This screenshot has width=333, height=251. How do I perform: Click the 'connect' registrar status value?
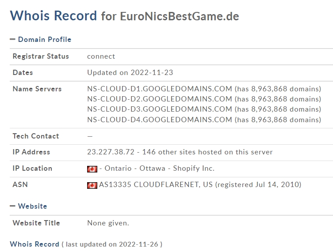coord(101,56)
